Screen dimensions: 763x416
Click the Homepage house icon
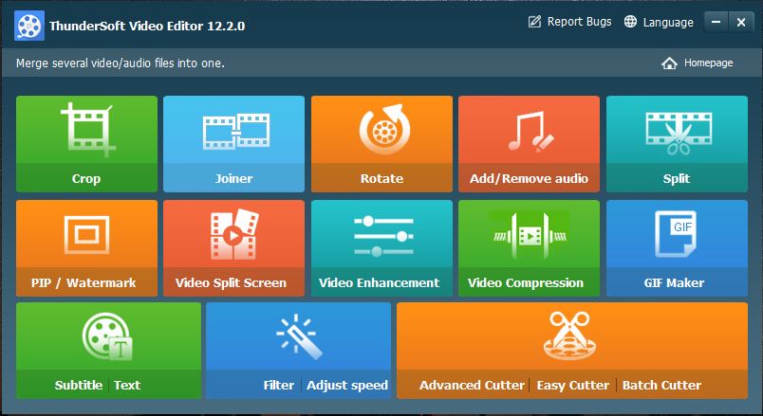click(x=669, y=63)
